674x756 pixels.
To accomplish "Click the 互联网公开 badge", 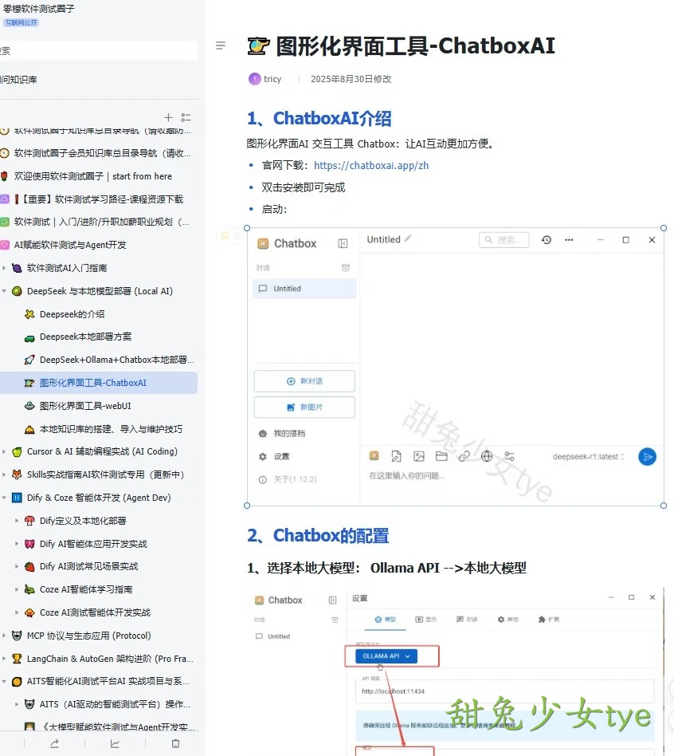I will click(22, 22).
